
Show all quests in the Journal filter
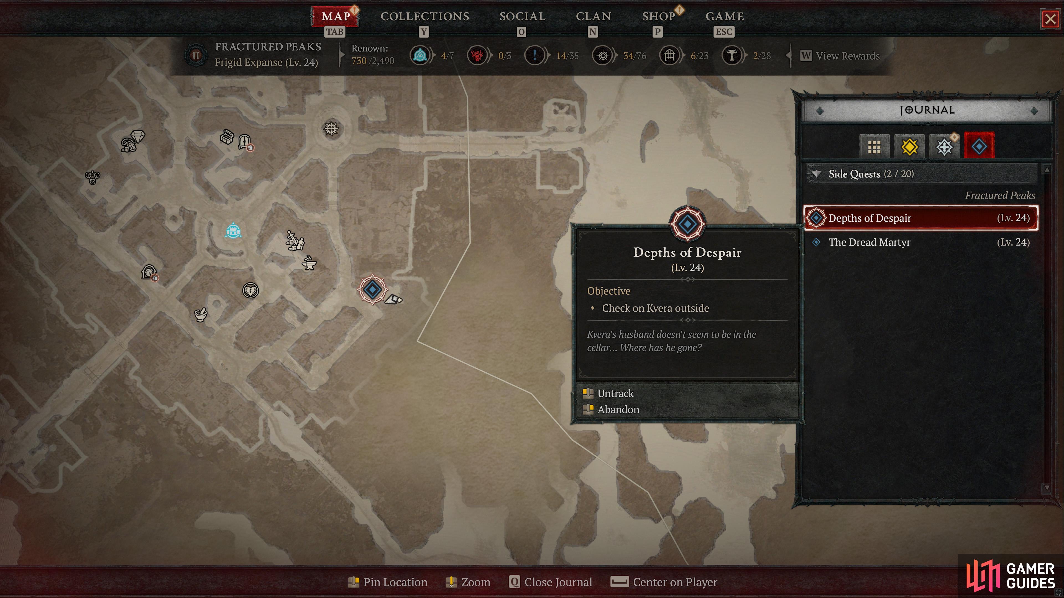(874, 146)
